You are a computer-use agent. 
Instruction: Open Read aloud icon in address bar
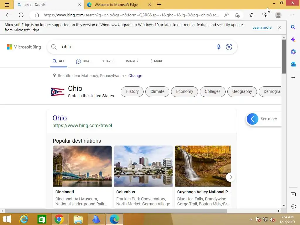(226, 15)
